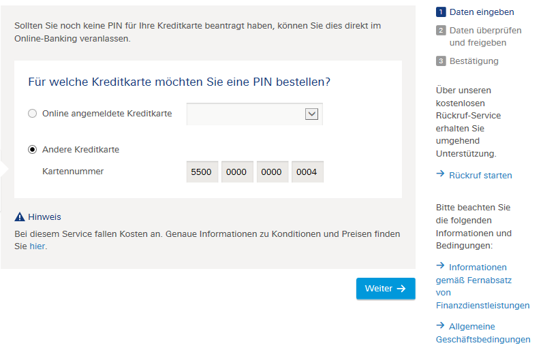Open Allgemeine Geschäftsbedingungen link
This screenshot has width=543, height=354.
coord(483,332)
